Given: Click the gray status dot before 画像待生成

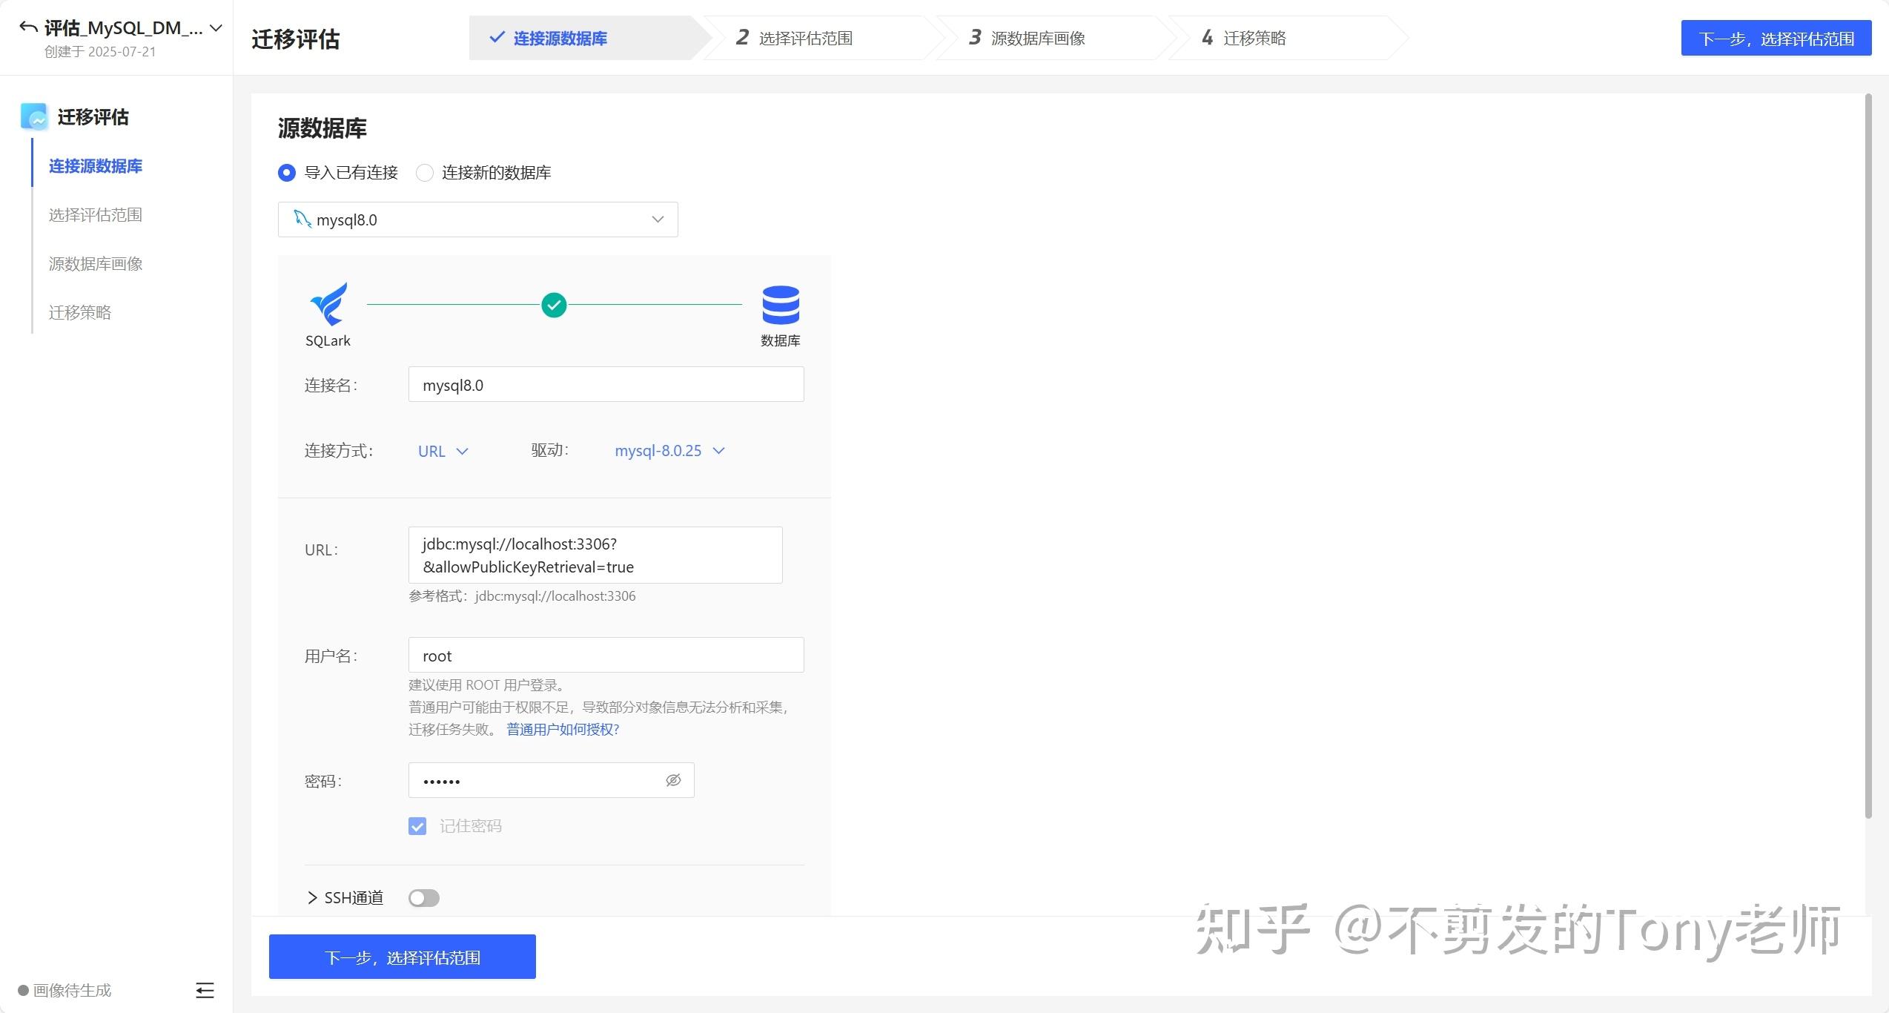Looking at the screenshot, I should click(23, 991).
